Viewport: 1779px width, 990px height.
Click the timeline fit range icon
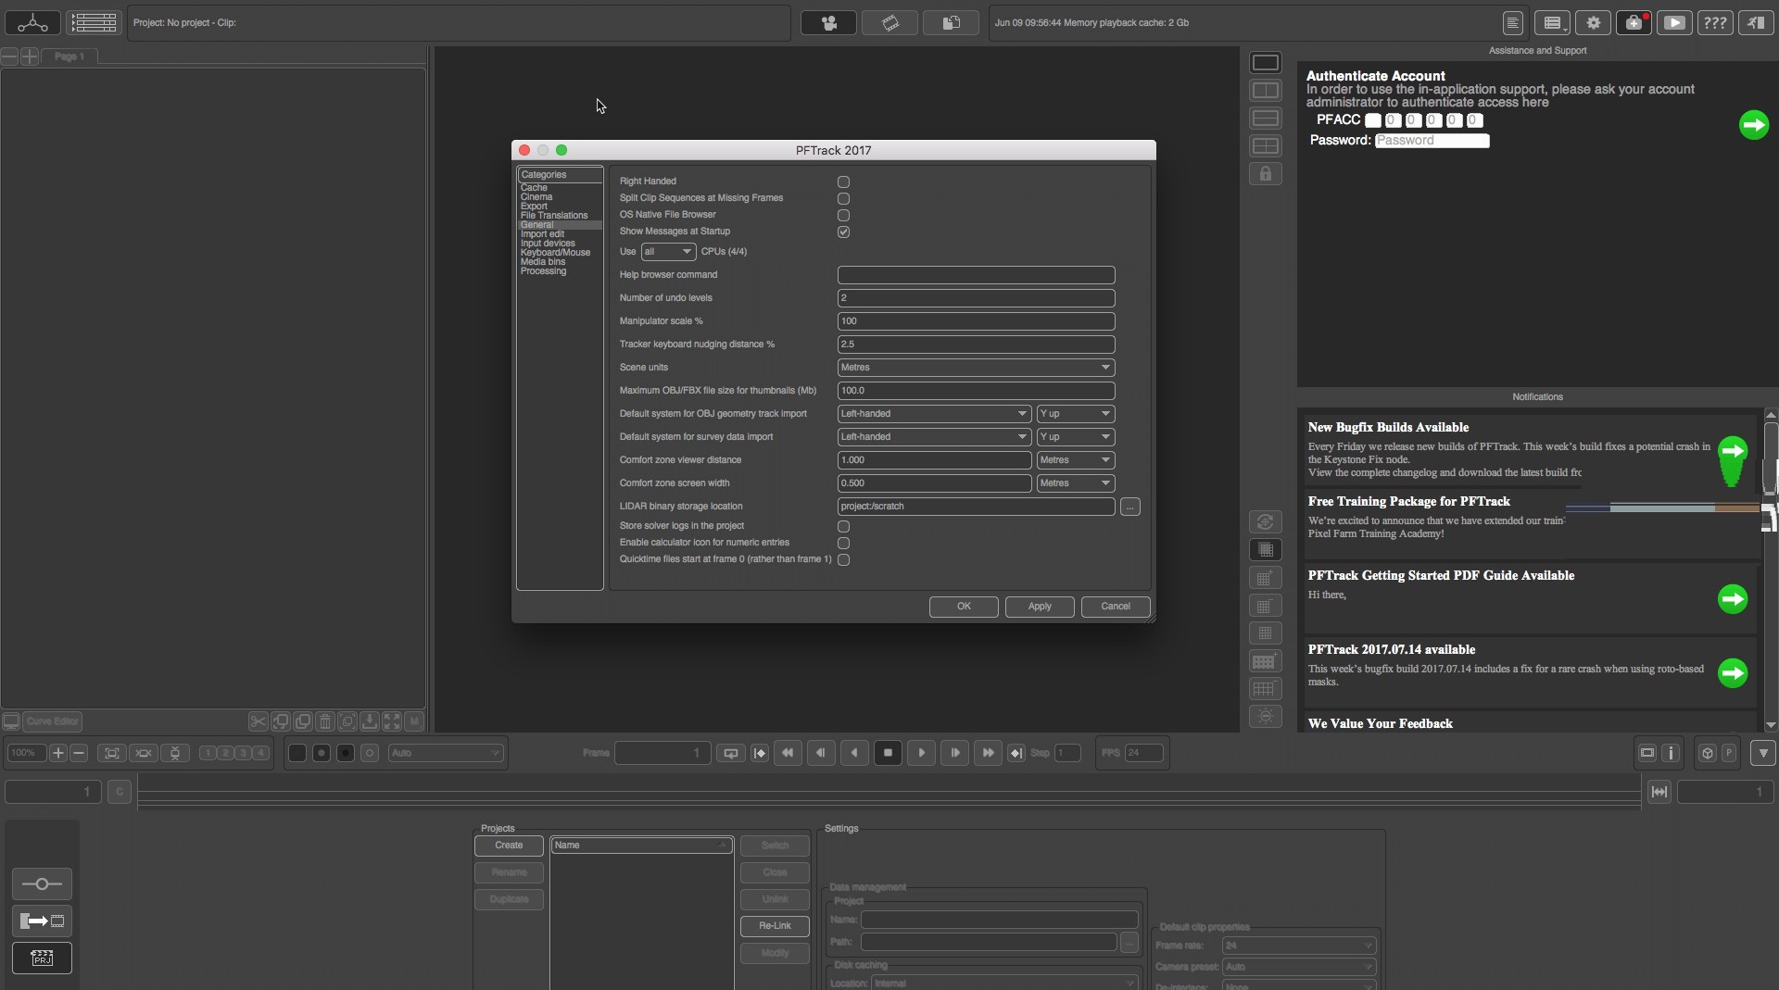pyautogui.click(x=1659, y=792)
